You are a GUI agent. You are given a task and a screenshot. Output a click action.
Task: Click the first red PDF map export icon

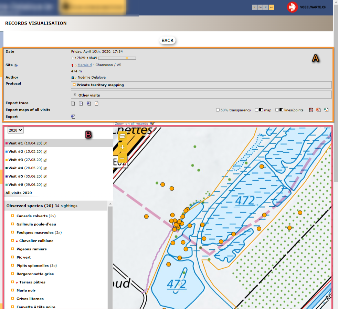pyautogui.click(x=311, y=110)
